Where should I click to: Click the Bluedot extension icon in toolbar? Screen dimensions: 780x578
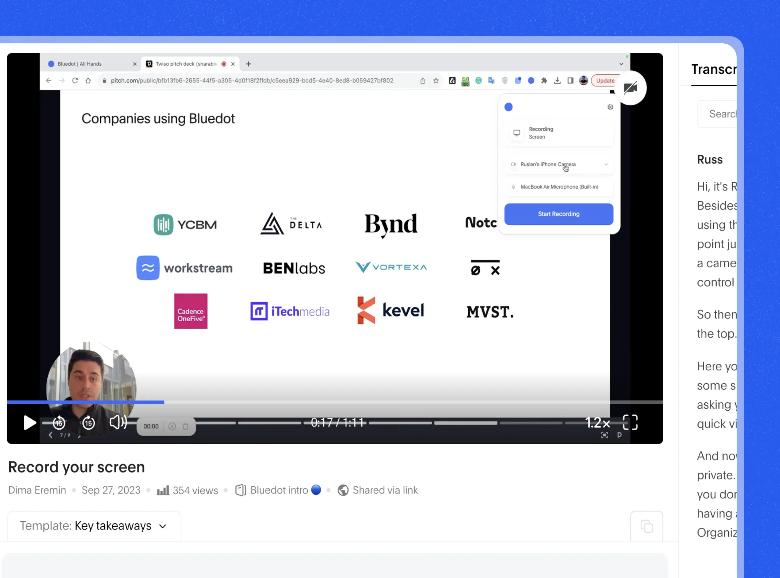point(531,81)
